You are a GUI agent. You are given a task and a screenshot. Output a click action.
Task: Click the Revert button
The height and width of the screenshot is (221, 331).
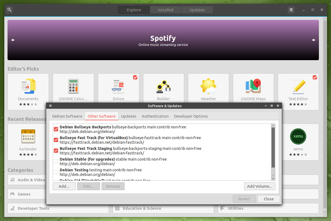[x=244, y=199]
